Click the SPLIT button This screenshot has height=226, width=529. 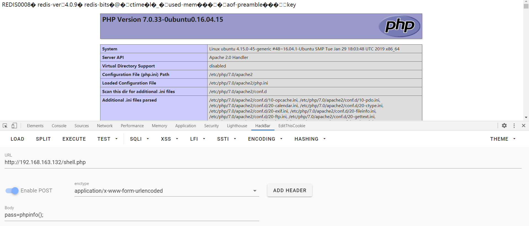pyautogui.click(x=43, y=139)
